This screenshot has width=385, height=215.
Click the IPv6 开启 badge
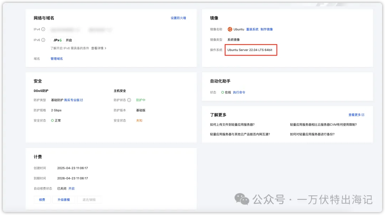63,40
